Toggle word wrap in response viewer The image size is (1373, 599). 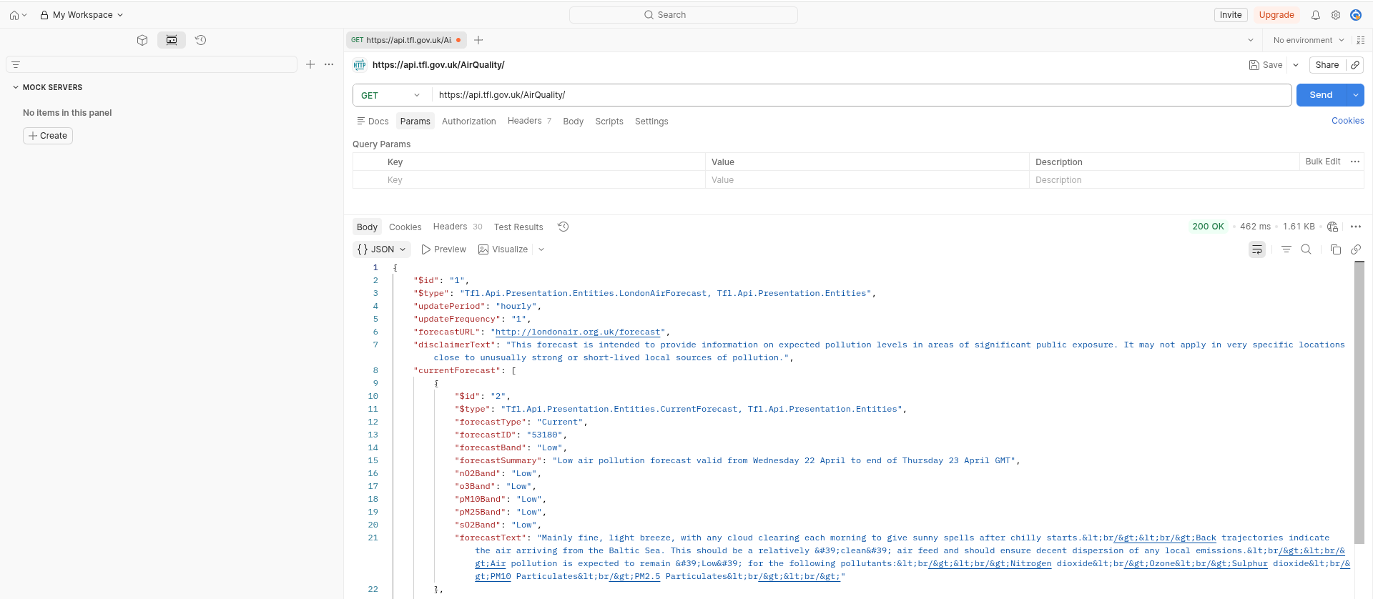coord(1256,249)
